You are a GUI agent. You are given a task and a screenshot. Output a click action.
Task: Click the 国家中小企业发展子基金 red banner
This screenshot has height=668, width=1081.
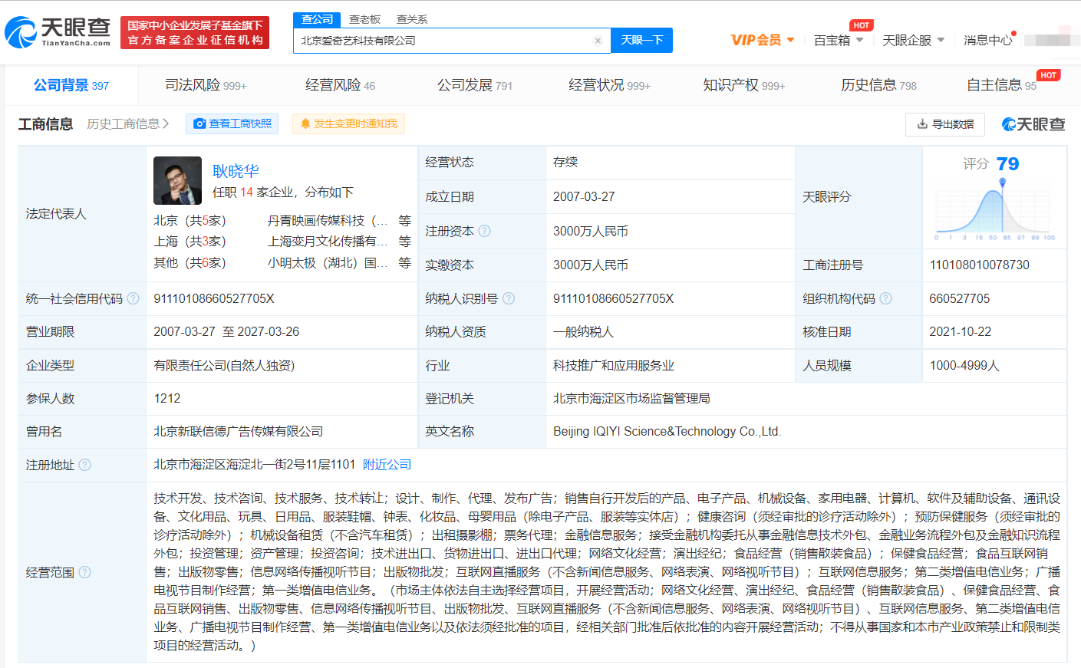pyautogui.click(x=195, y=33)
